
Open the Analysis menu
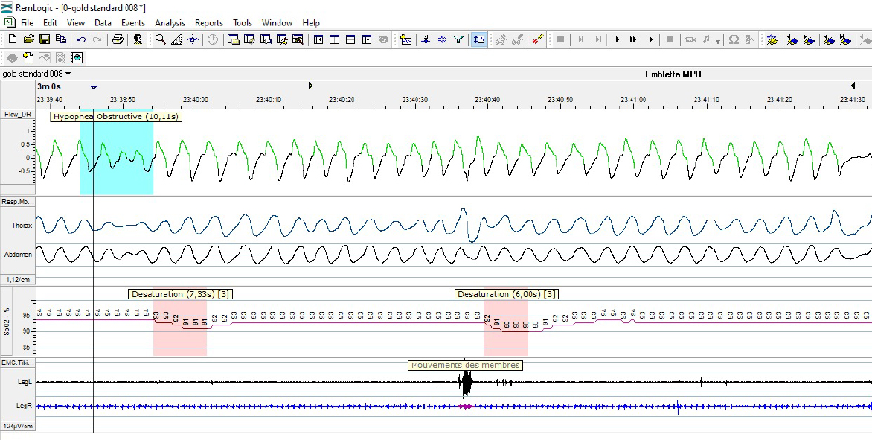pyautogui.click(x=170, y=23)
